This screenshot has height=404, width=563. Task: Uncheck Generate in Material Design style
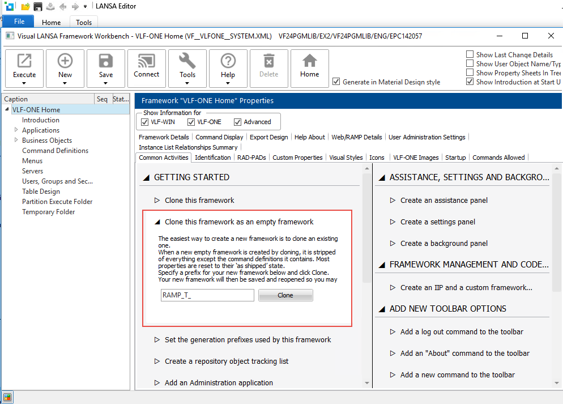pos(336,82)
